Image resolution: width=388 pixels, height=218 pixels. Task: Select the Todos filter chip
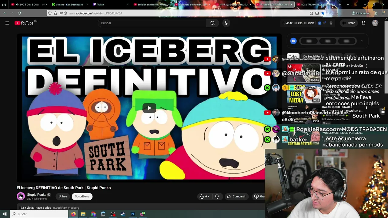293,57
